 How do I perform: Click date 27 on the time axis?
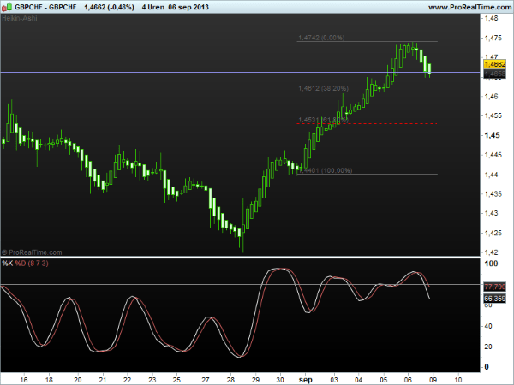pos(206,380)
